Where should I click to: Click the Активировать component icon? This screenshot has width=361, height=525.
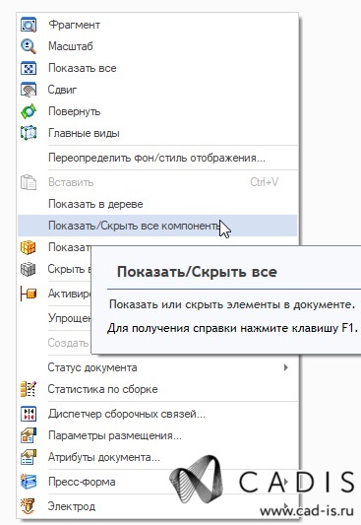[29, 294]
